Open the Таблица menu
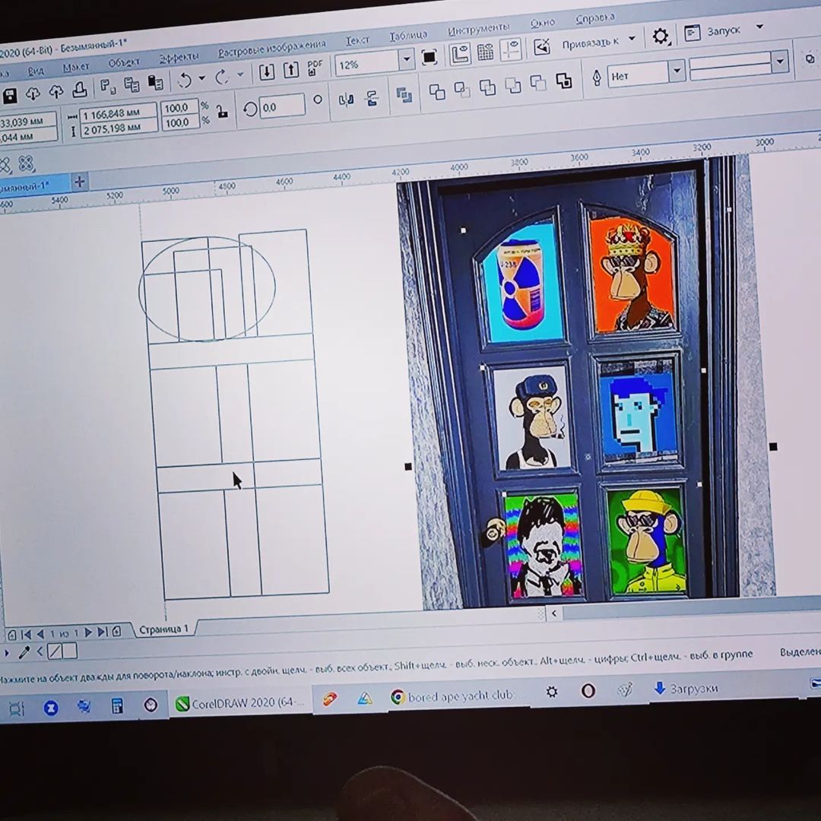This screenshot has width=821, height=821. pyautogui.click(x=408, y=35)
